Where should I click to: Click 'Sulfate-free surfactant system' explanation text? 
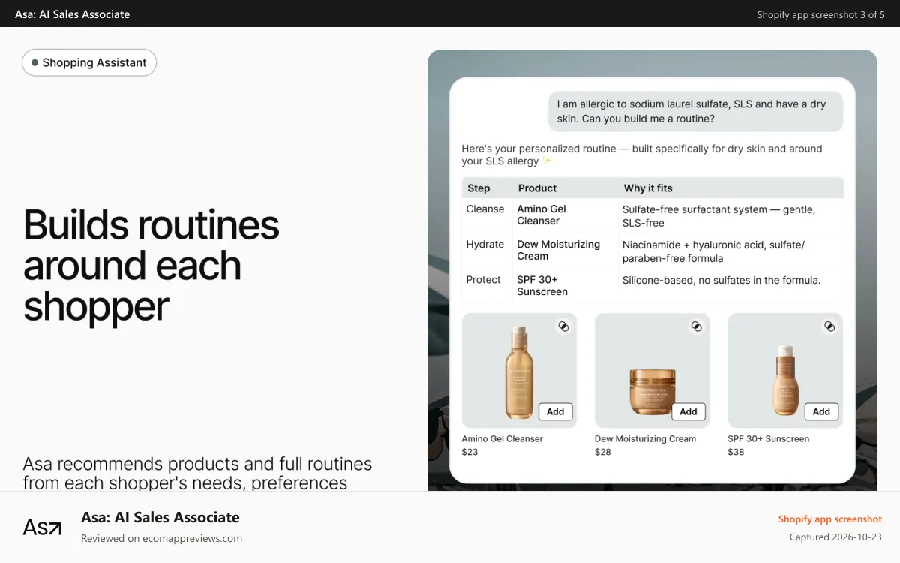718,216
